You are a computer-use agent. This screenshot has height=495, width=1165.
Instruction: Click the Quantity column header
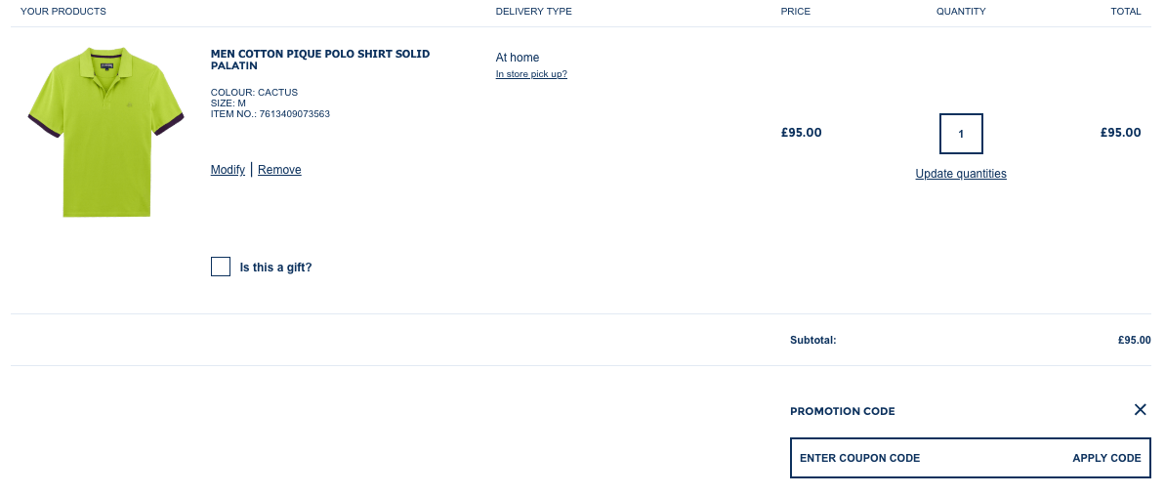click(x=961, y=11)
